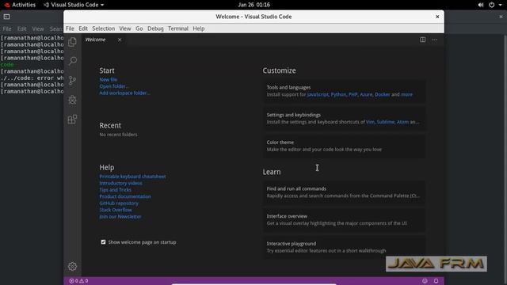507x285 pixels.
Task: Click the clock showing Jan 26 01:16
Action: [x=253, y=5]
